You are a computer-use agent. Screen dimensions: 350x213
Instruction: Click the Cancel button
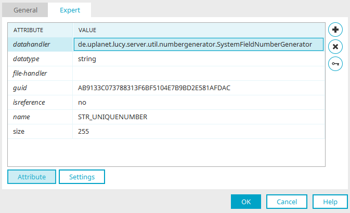287,202
